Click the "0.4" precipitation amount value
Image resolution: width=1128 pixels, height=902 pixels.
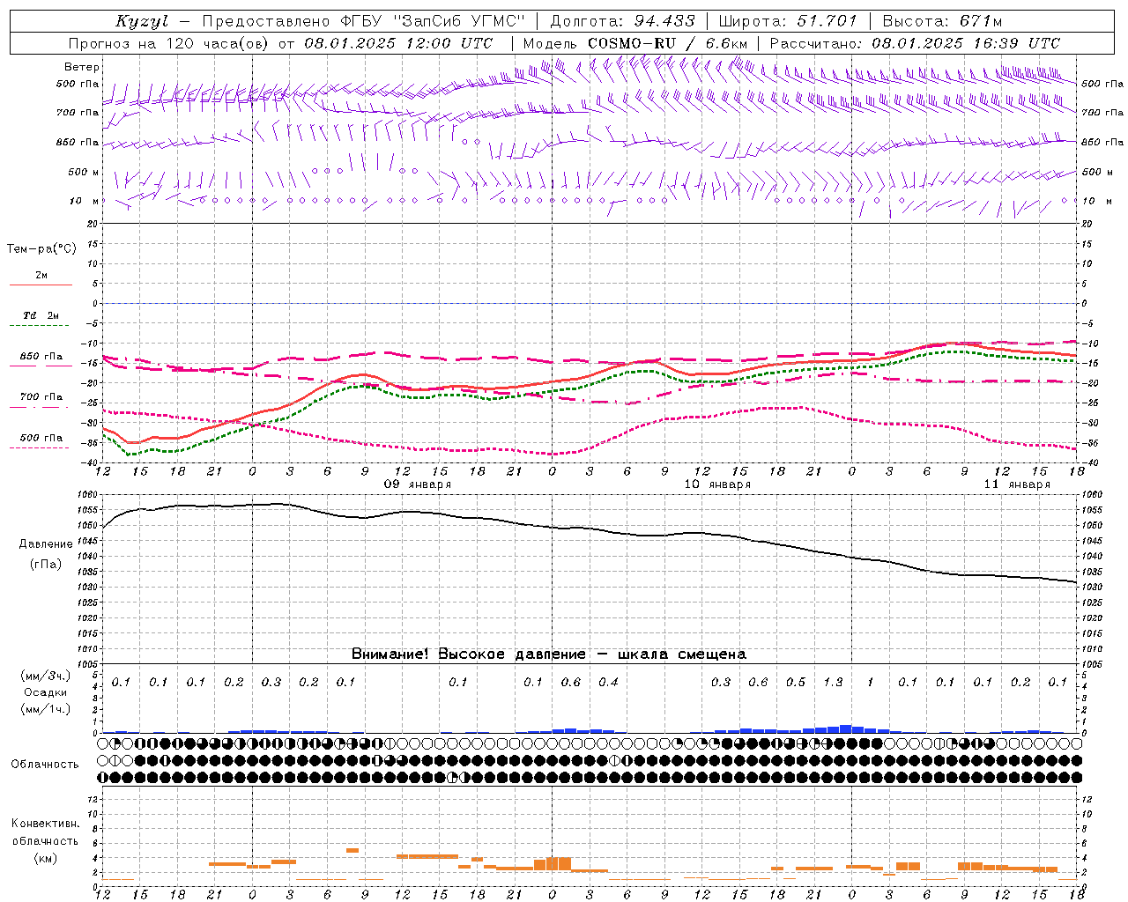pyautogui.click(x=608, y=683)
